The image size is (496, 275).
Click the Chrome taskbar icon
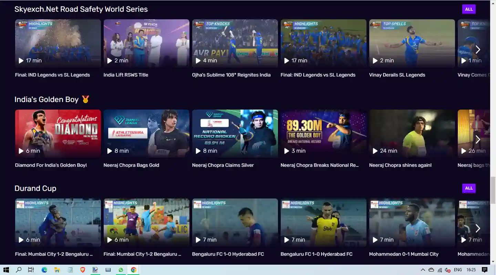[133, 270]
